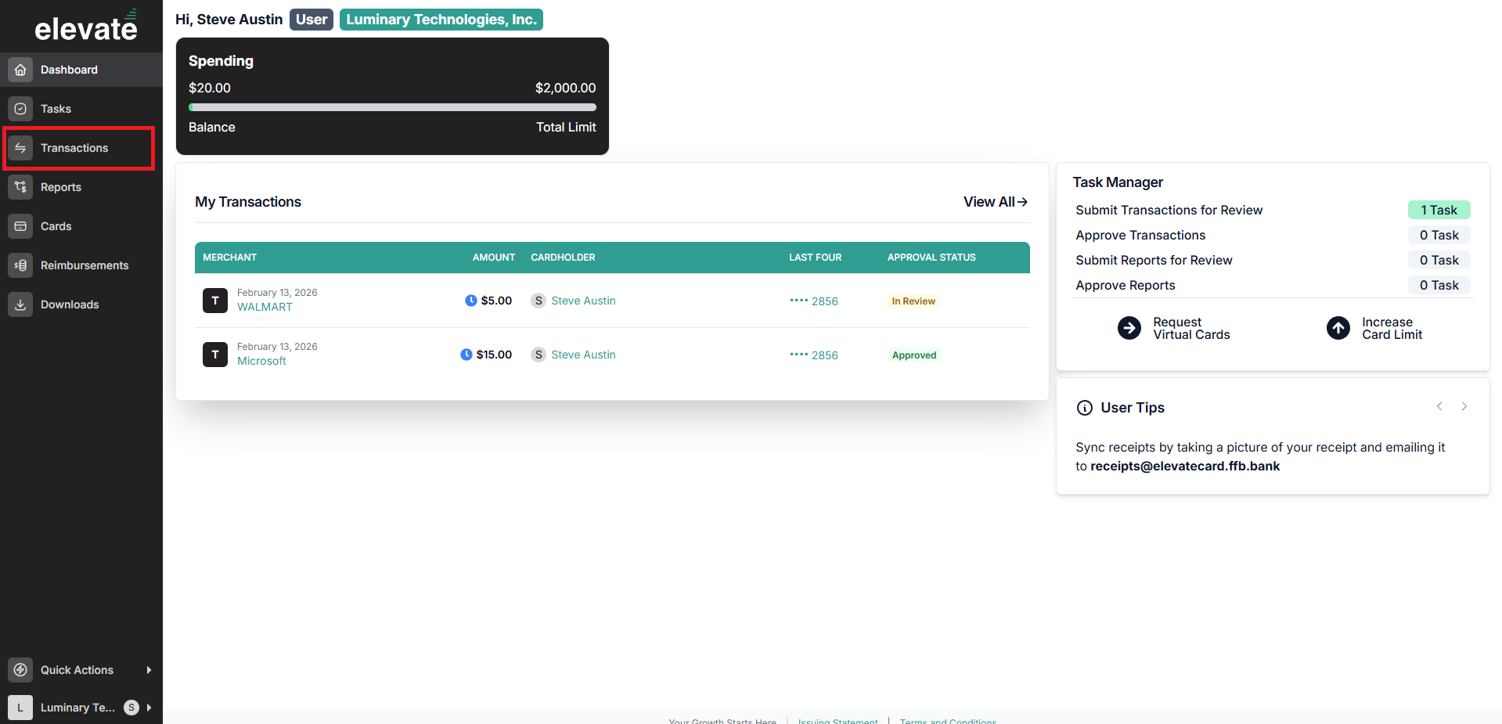1502x724 pixels.
Task: Open Downloads from the sidebar
Action: tap(81, 304)
